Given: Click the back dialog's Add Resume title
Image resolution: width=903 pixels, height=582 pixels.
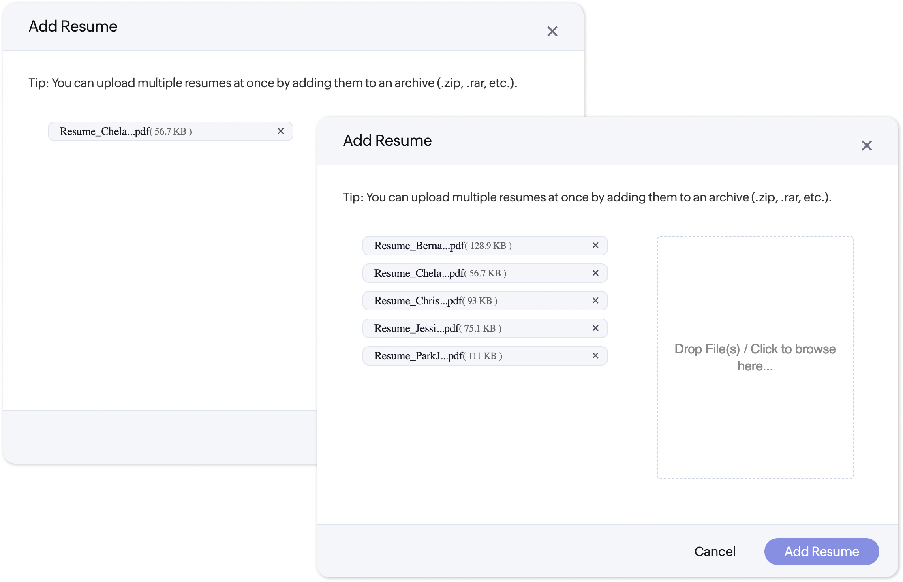Looking at the screenshot, I should pyautogui.click(x=73, y=26).
